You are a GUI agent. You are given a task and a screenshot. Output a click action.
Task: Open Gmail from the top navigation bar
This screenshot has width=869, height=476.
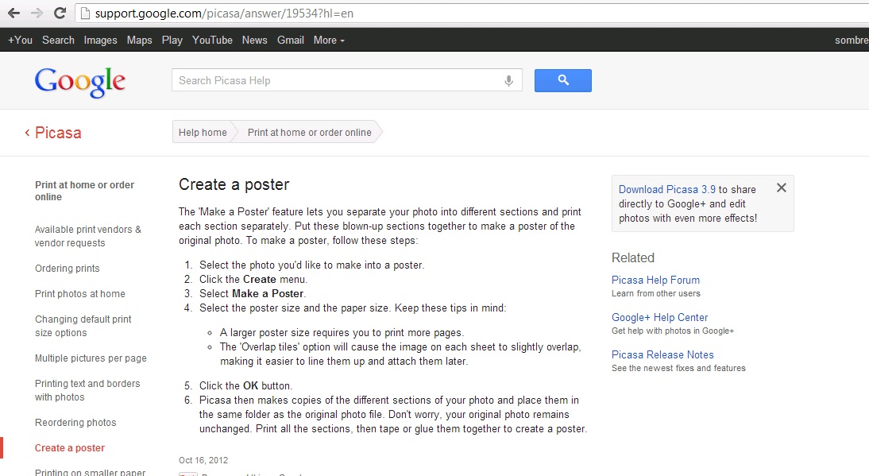click(x=290, y=40)
